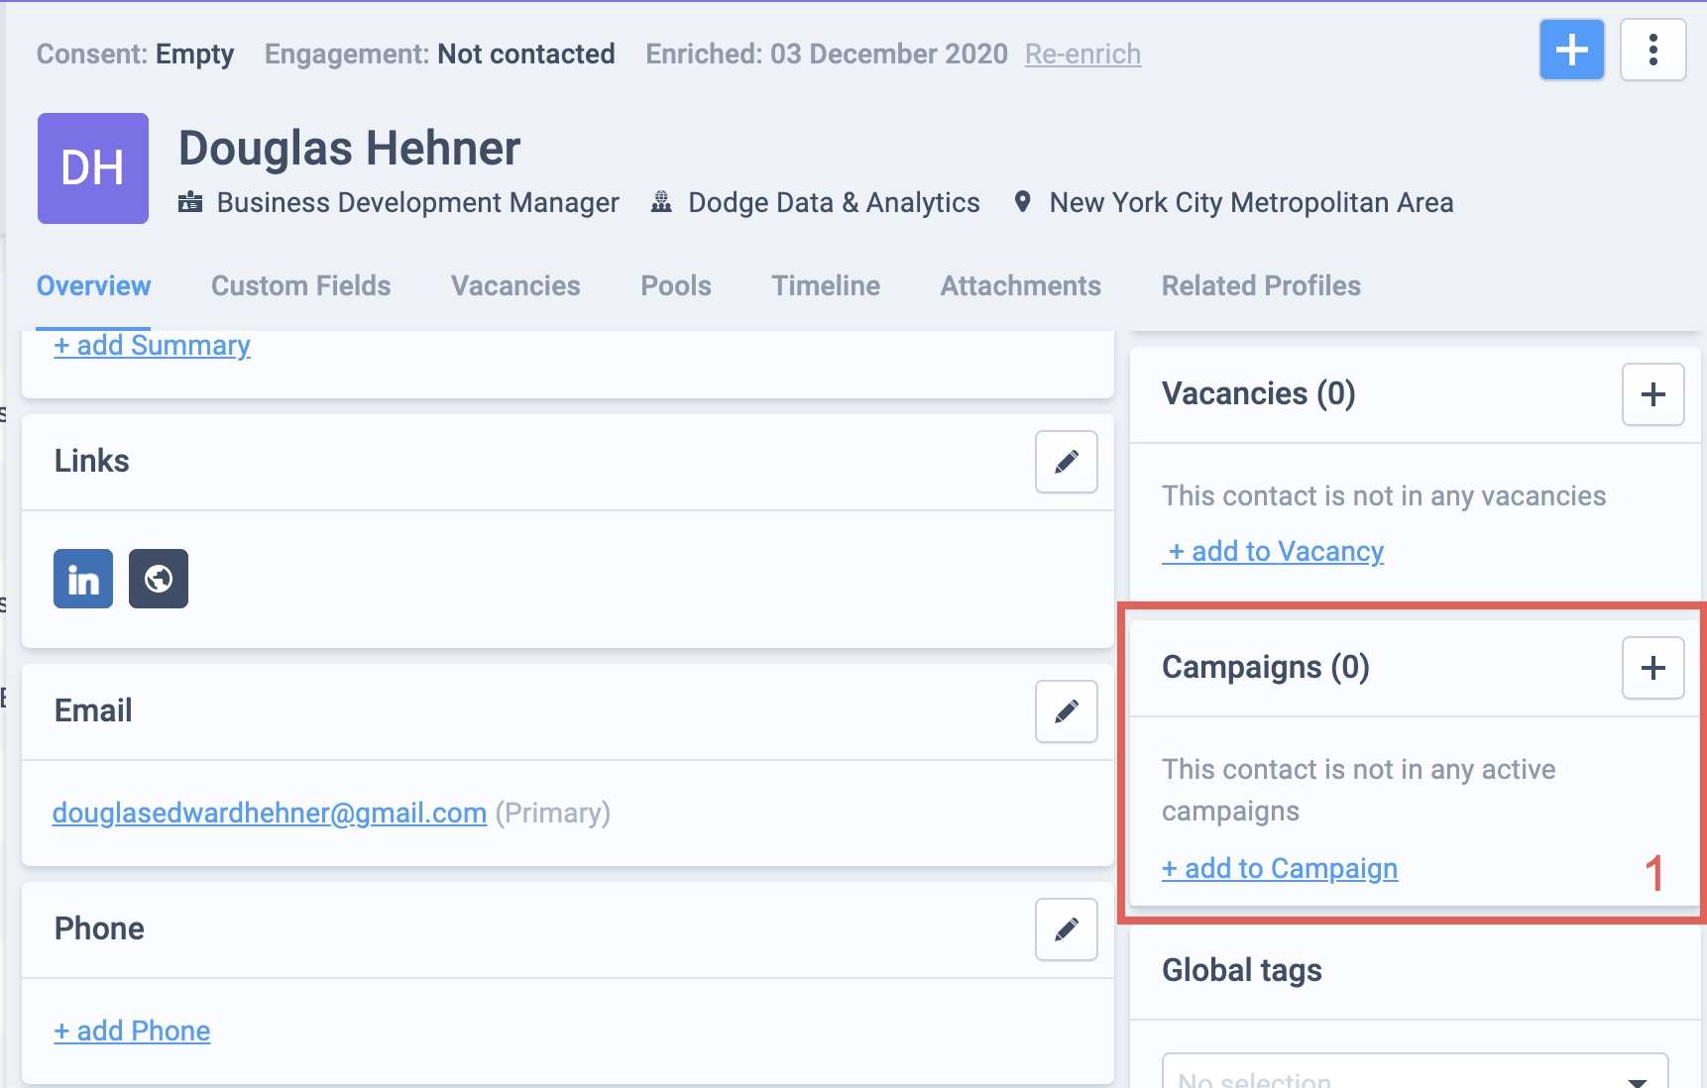Click the Re-enrich link
This screenshot has height=1088, width=1707.
[1082, 54]
